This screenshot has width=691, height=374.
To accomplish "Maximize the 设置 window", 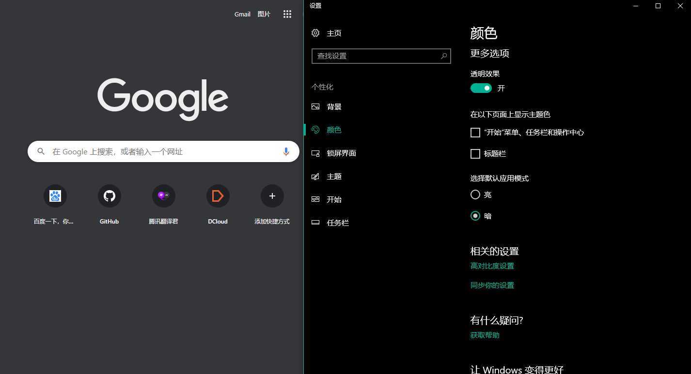I will pyautogui.click(x=658, y=6).
